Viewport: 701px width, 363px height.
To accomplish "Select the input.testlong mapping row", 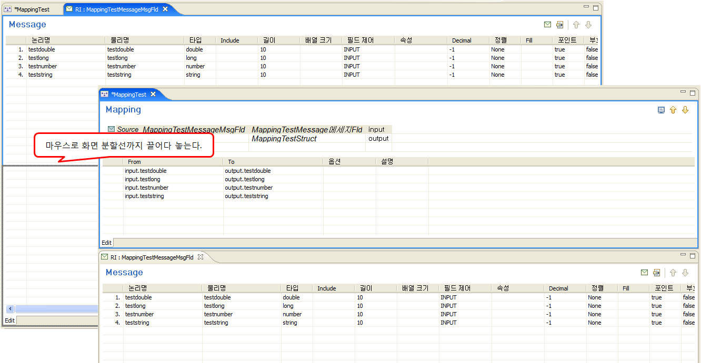I will (143, 179).
